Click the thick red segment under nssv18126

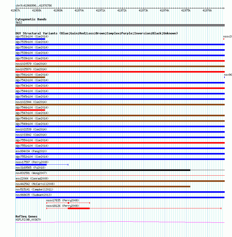[x=79, y=208]
